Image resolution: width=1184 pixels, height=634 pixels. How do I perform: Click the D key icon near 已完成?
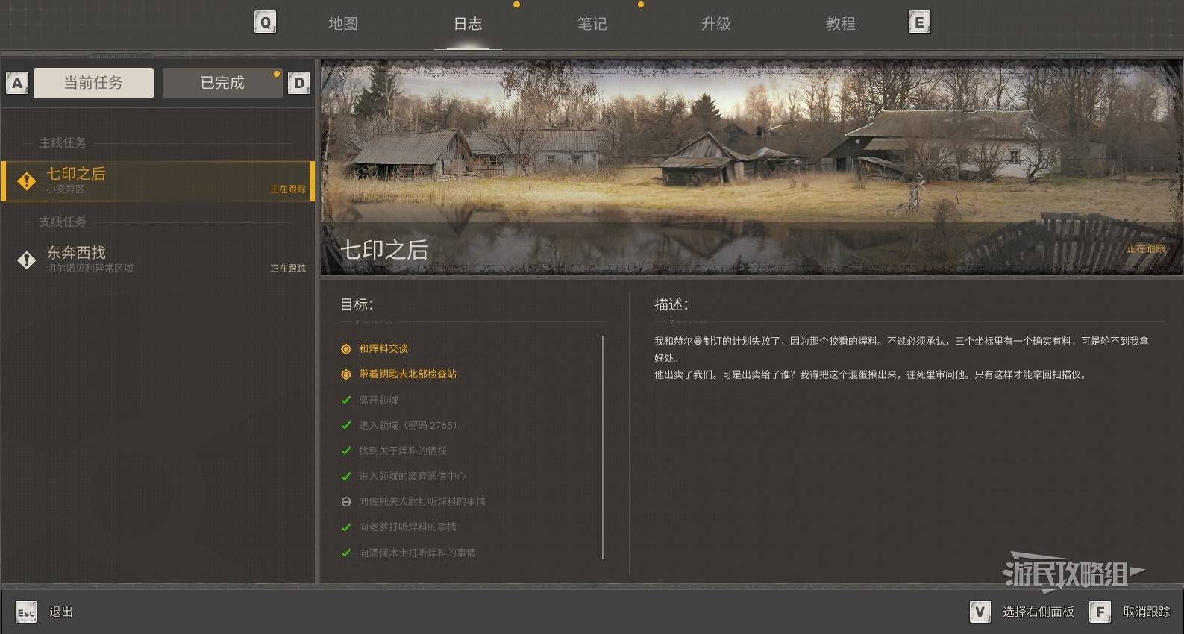[298, 83]
